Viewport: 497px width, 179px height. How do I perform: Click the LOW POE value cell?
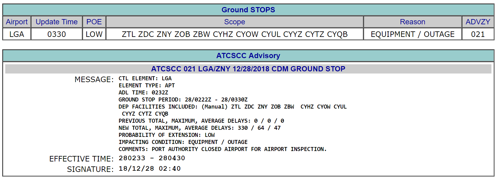click(94, 34)
